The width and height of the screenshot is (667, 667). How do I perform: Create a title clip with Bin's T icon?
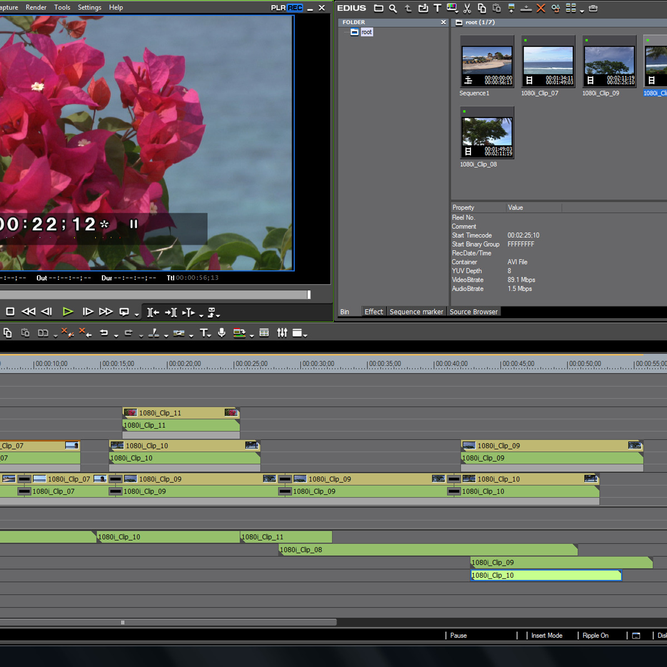pyautogui.click(x=437, y=8)
